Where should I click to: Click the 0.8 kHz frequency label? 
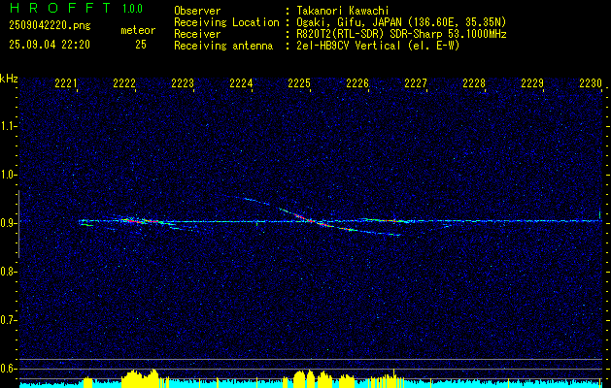point(8,272)
